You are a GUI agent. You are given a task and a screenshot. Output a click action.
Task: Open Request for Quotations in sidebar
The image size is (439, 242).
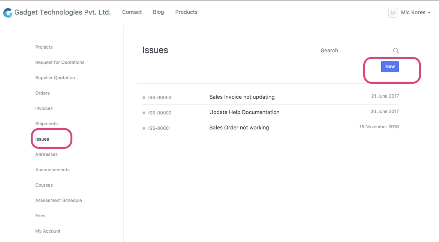coord(60,62)
